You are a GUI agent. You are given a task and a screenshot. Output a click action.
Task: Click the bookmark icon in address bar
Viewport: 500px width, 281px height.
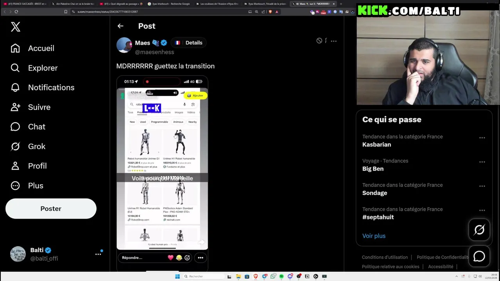click(66, 12)
